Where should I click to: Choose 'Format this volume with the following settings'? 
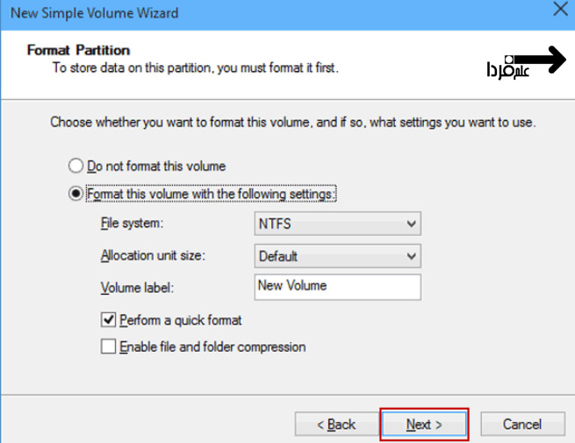point(76,194)
